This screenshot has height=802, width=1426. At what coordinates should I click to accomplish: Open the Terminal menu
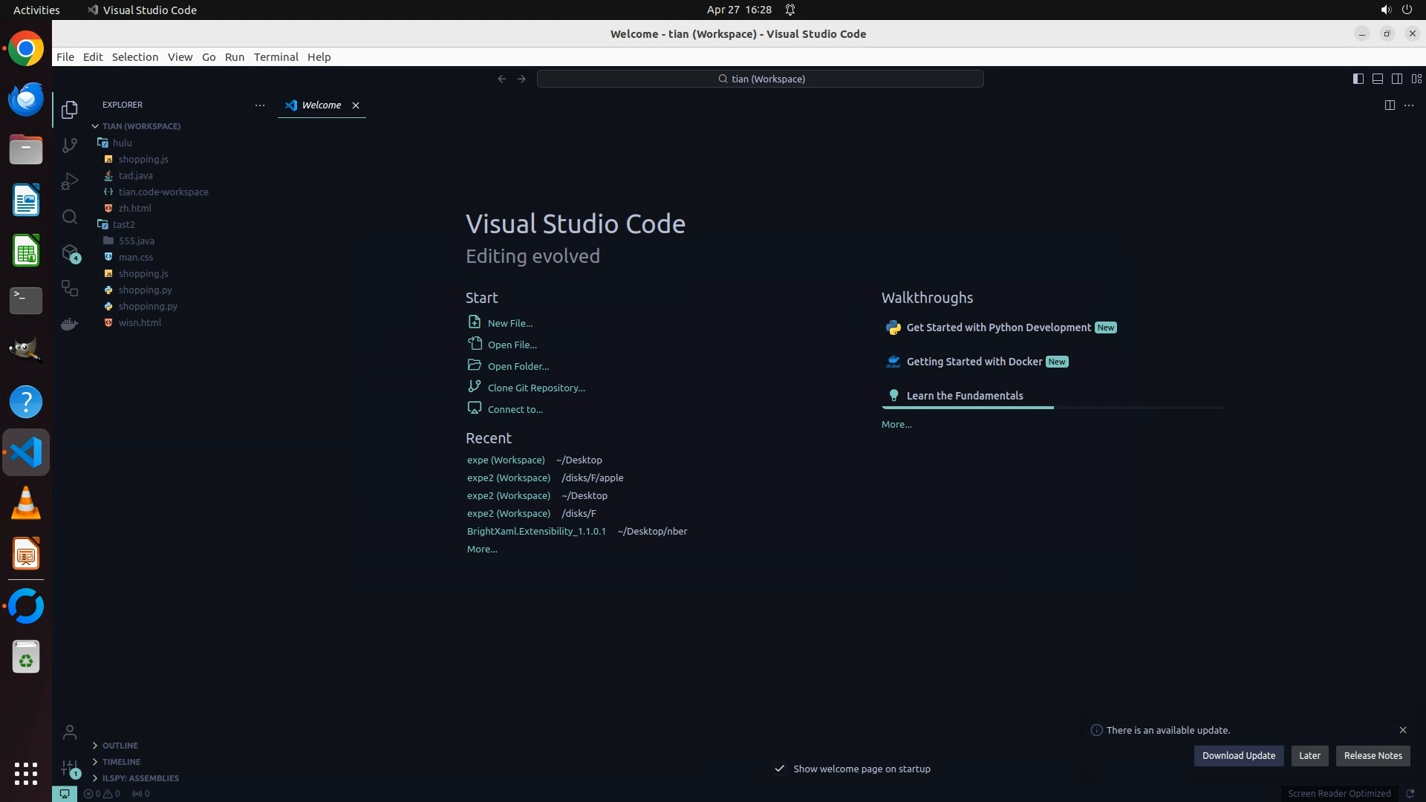[x=276, y=57]
